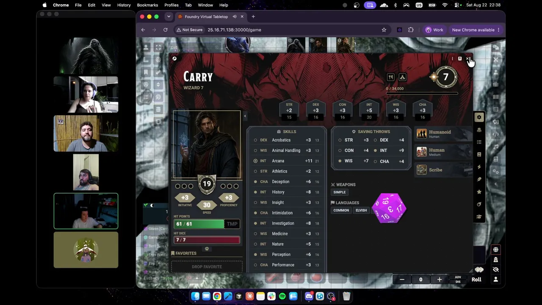Open the bastion tab icon
The height and width of the screenshot is (305, 542).
tap(479, 204)
